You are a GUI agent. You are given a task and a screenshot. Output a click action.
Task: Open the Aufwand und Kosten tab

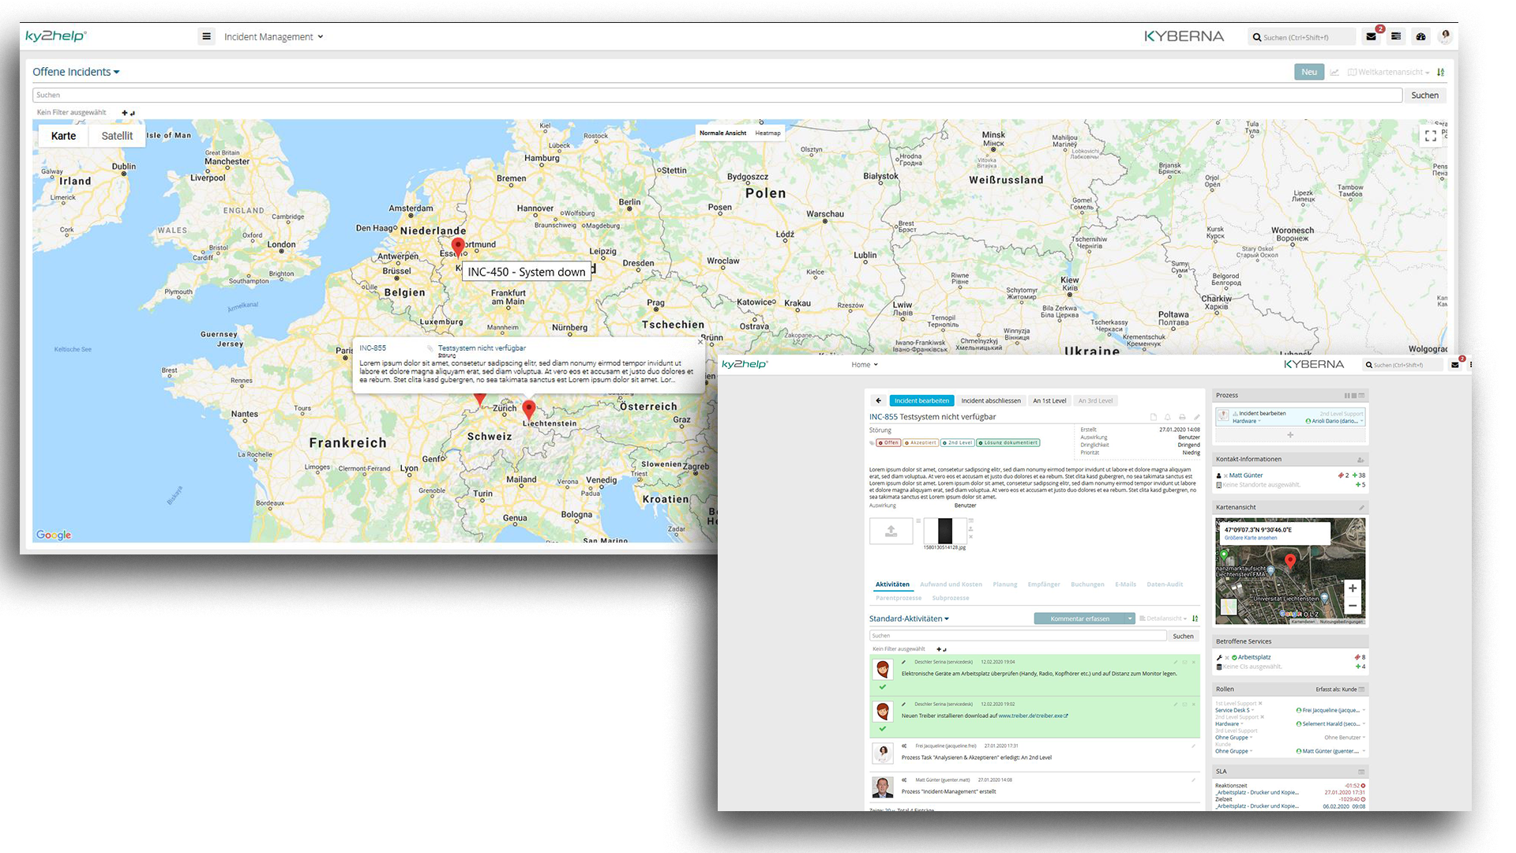[x=951, y=584]
